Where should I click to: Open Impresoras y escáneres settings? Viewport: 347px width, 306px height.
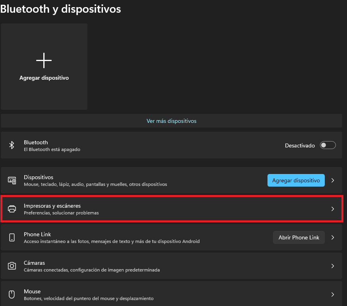pos(171,209)
